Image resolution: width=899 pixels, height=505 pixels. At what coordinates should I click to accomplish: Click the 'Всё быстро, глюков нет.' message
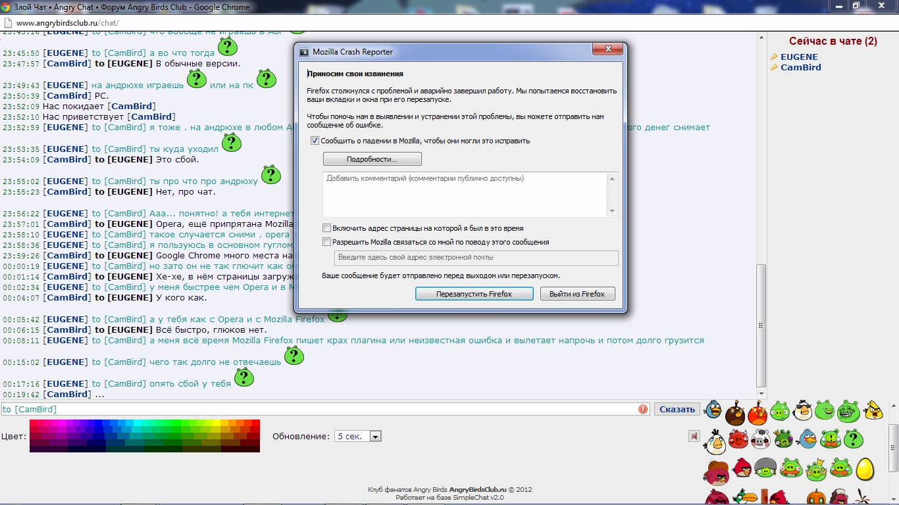point(211,330)
